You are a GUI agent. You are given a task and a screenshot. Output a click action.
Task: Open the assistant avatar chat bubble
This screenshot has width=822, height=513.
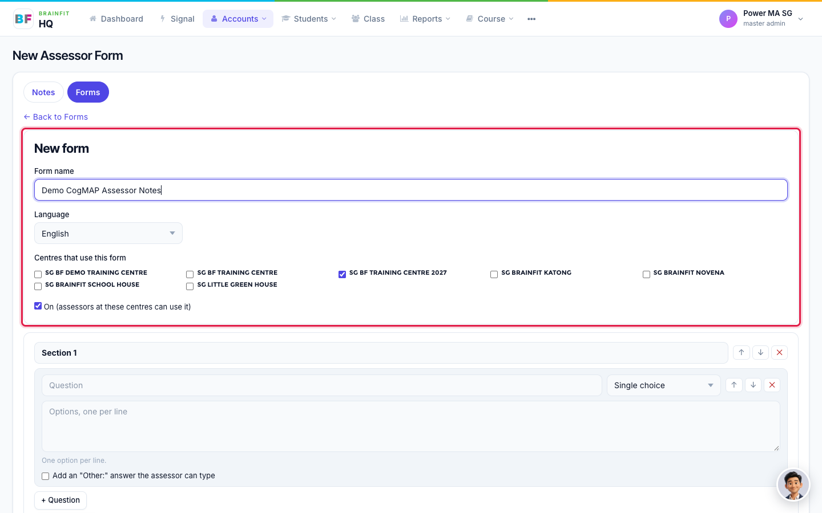(793, 485)
